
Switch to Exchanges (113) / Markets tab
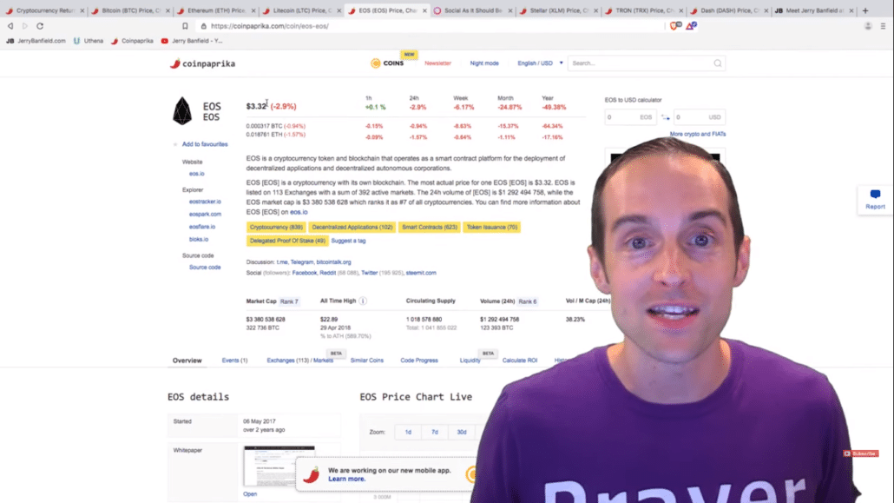click(x=300, y=361)
